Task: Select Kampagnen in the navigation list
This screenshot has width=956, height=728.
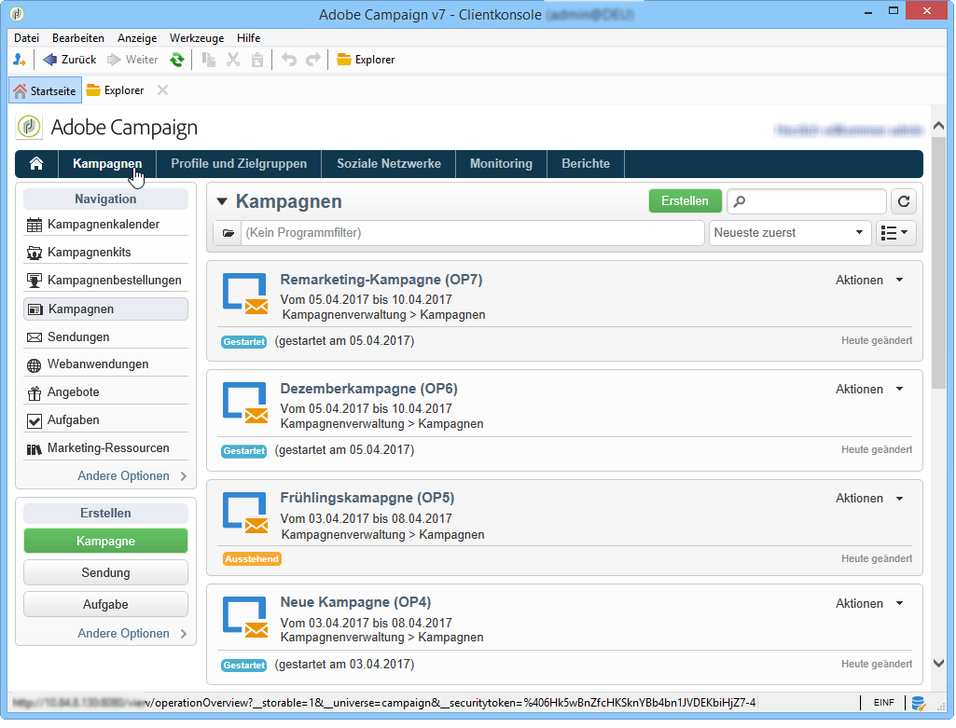Action: coord(105,309)
